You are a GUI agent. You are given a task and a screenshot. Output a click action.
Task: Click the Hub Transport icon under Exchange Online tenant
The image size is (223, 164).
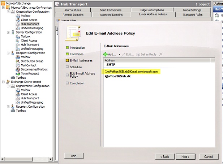pyautogui.click(x=18, y=98)
